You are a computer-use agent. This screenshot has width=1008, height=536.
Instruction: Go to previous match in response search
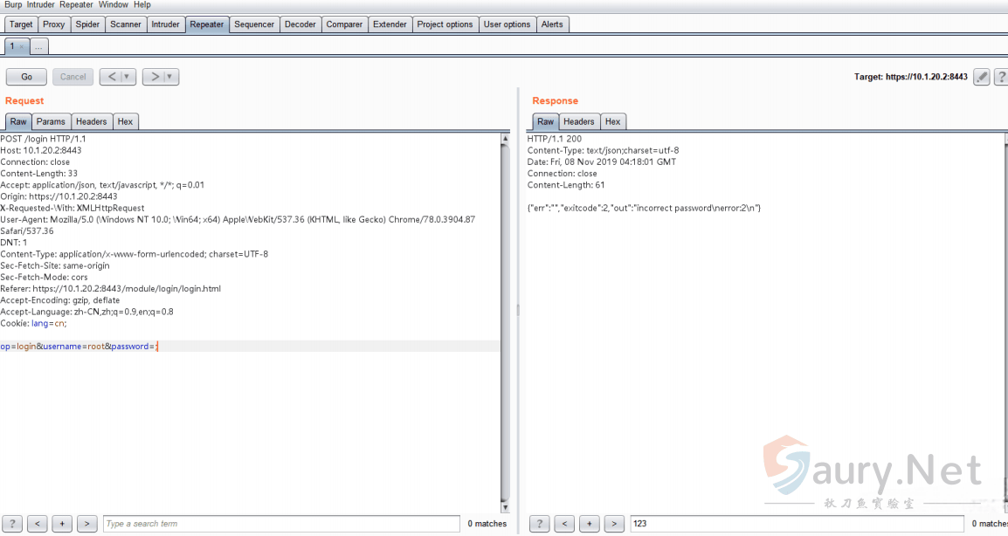(x=565, y=524)
